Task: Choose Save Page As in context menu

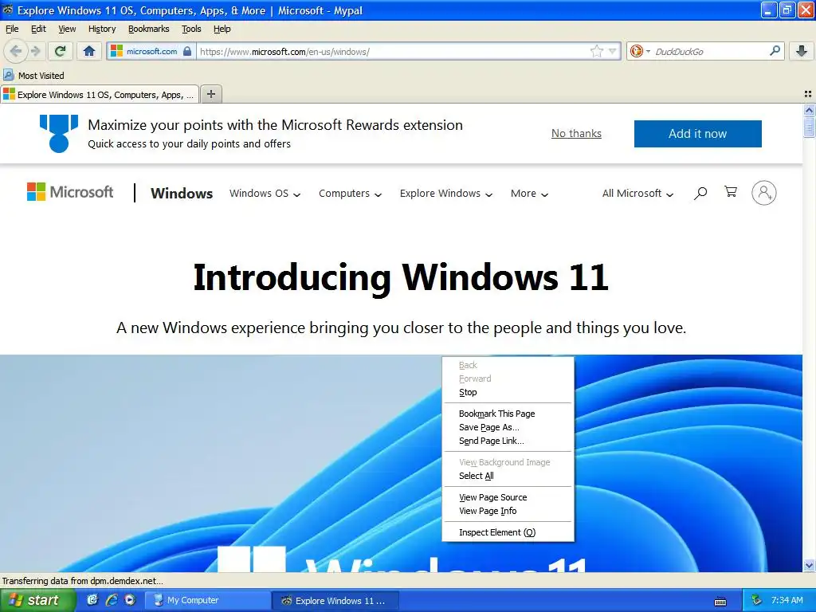Action: [508, 427]
